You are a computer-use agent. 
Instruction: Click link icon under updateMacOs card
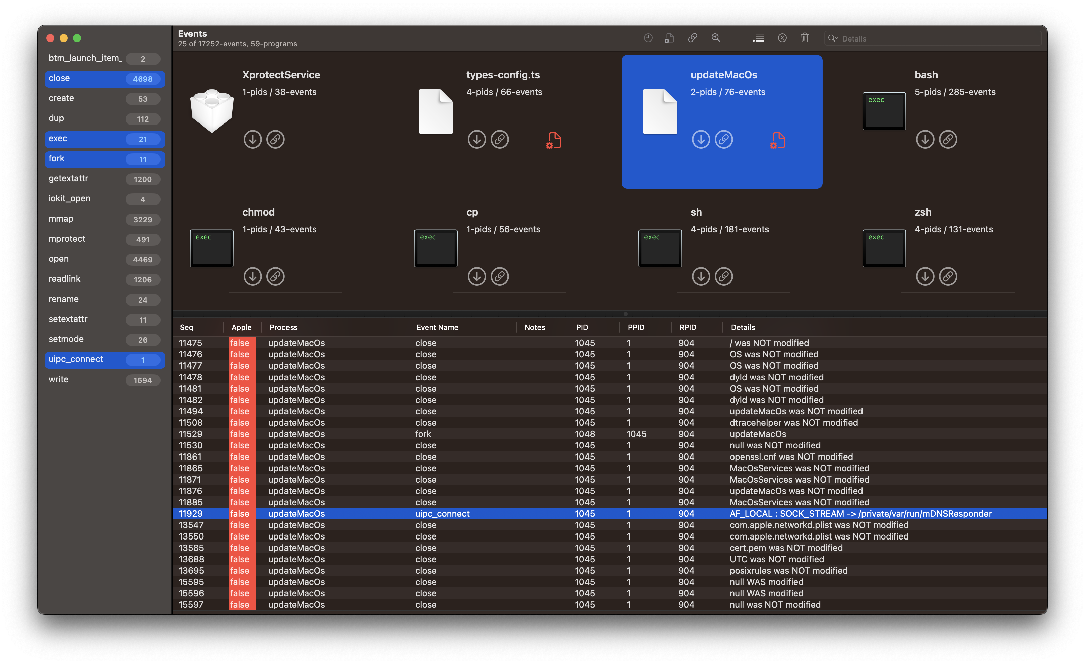click(724, 140)
